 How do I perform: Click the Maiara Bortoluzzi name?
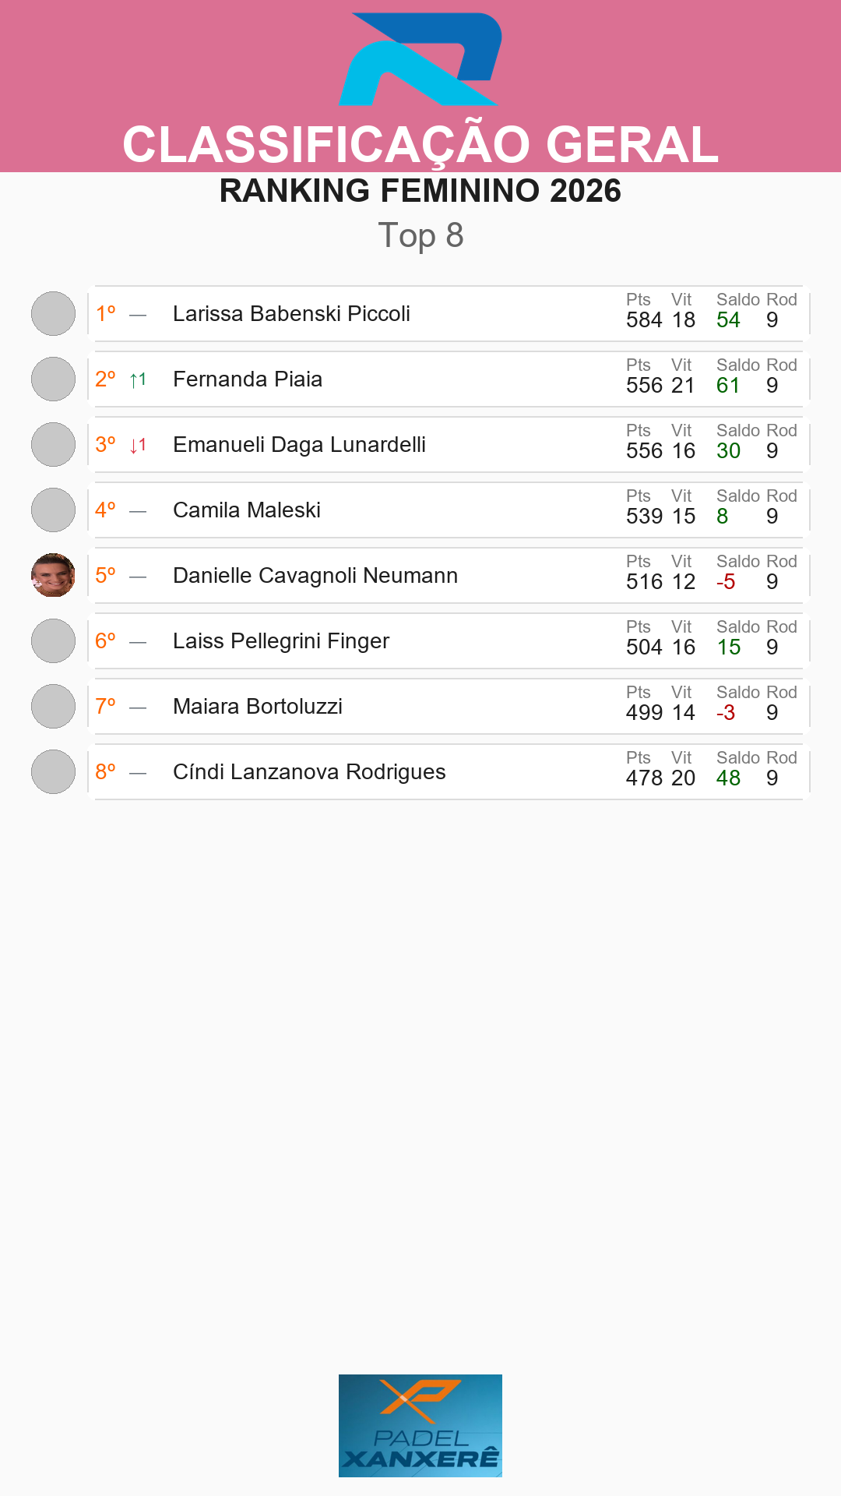[258, 707]
